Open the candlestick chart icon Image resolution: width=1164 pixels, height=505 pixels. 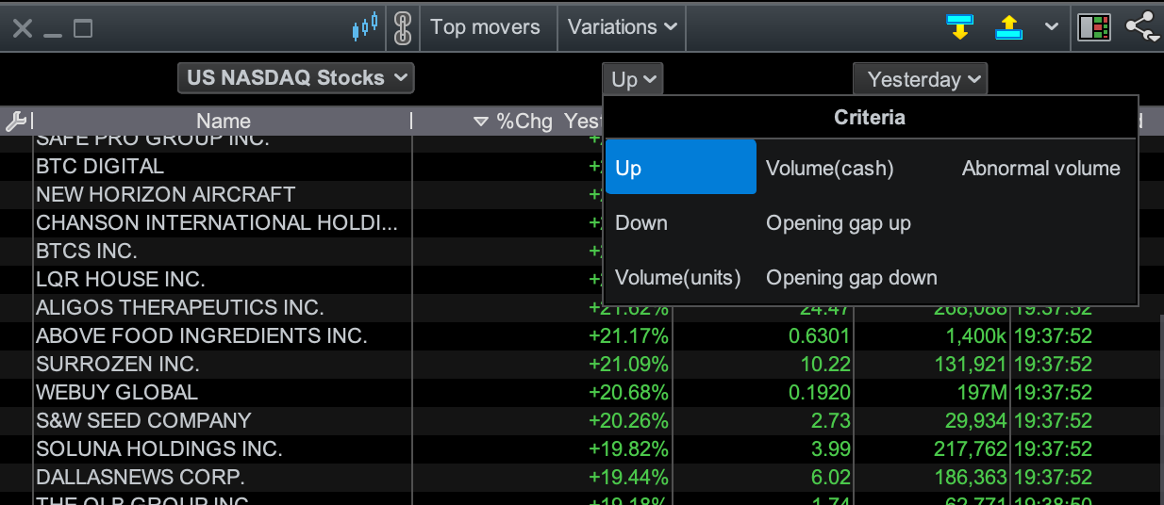tap(365, 26)
